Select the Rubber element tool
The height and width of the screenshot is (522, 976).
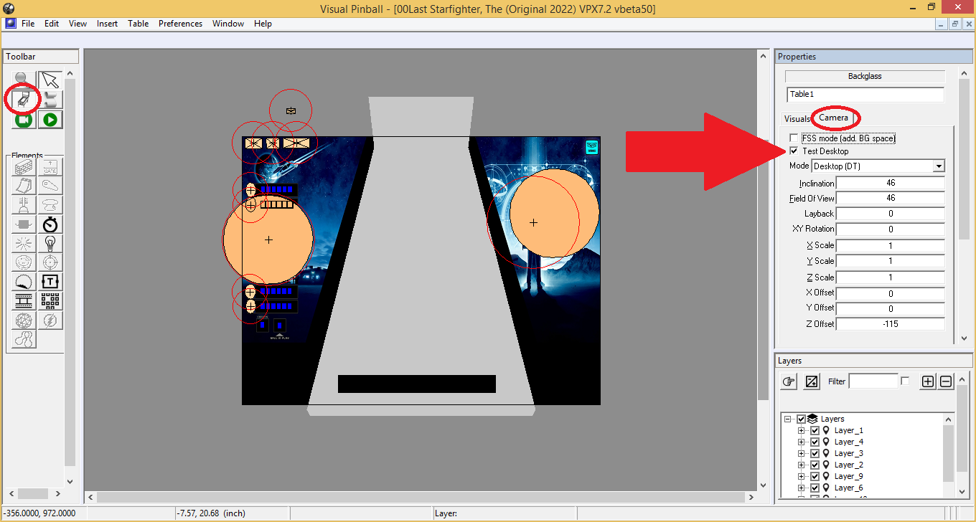pos(24,340)
